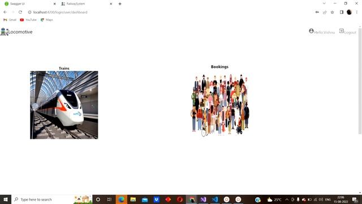
Task: Show hidden system tray icons
Action: [x=287, y=199]
